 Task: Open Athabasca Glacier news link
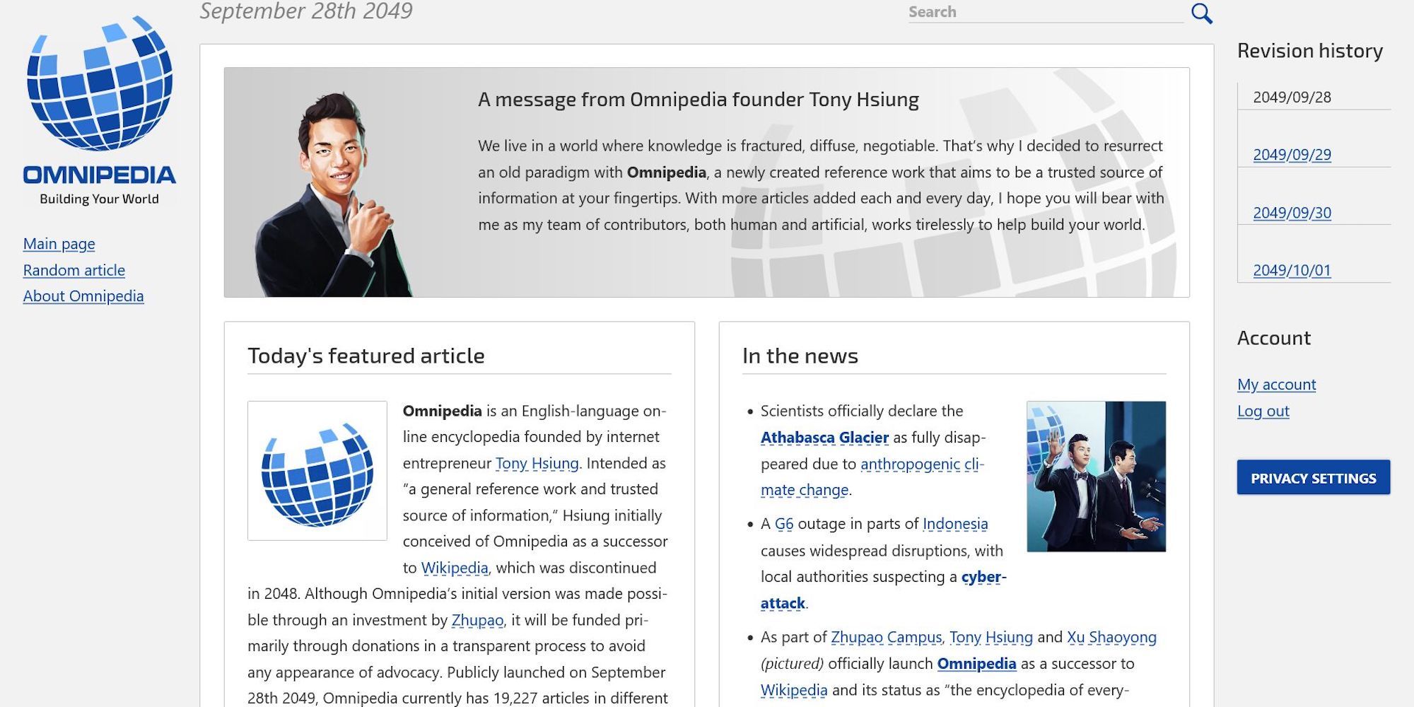824,438
